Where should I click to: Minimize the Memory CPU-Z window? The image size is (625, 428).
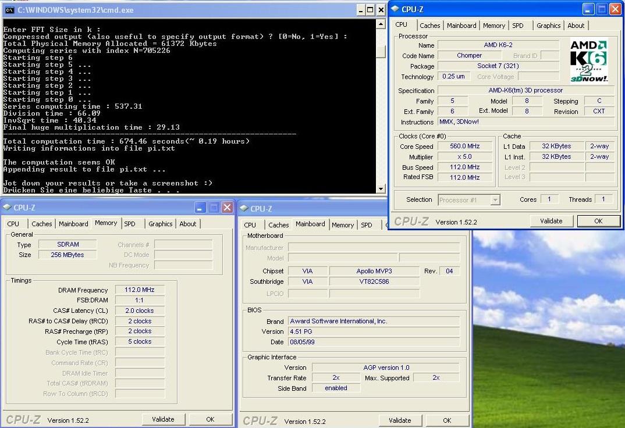pyautogui.click(x=200, y=208)
